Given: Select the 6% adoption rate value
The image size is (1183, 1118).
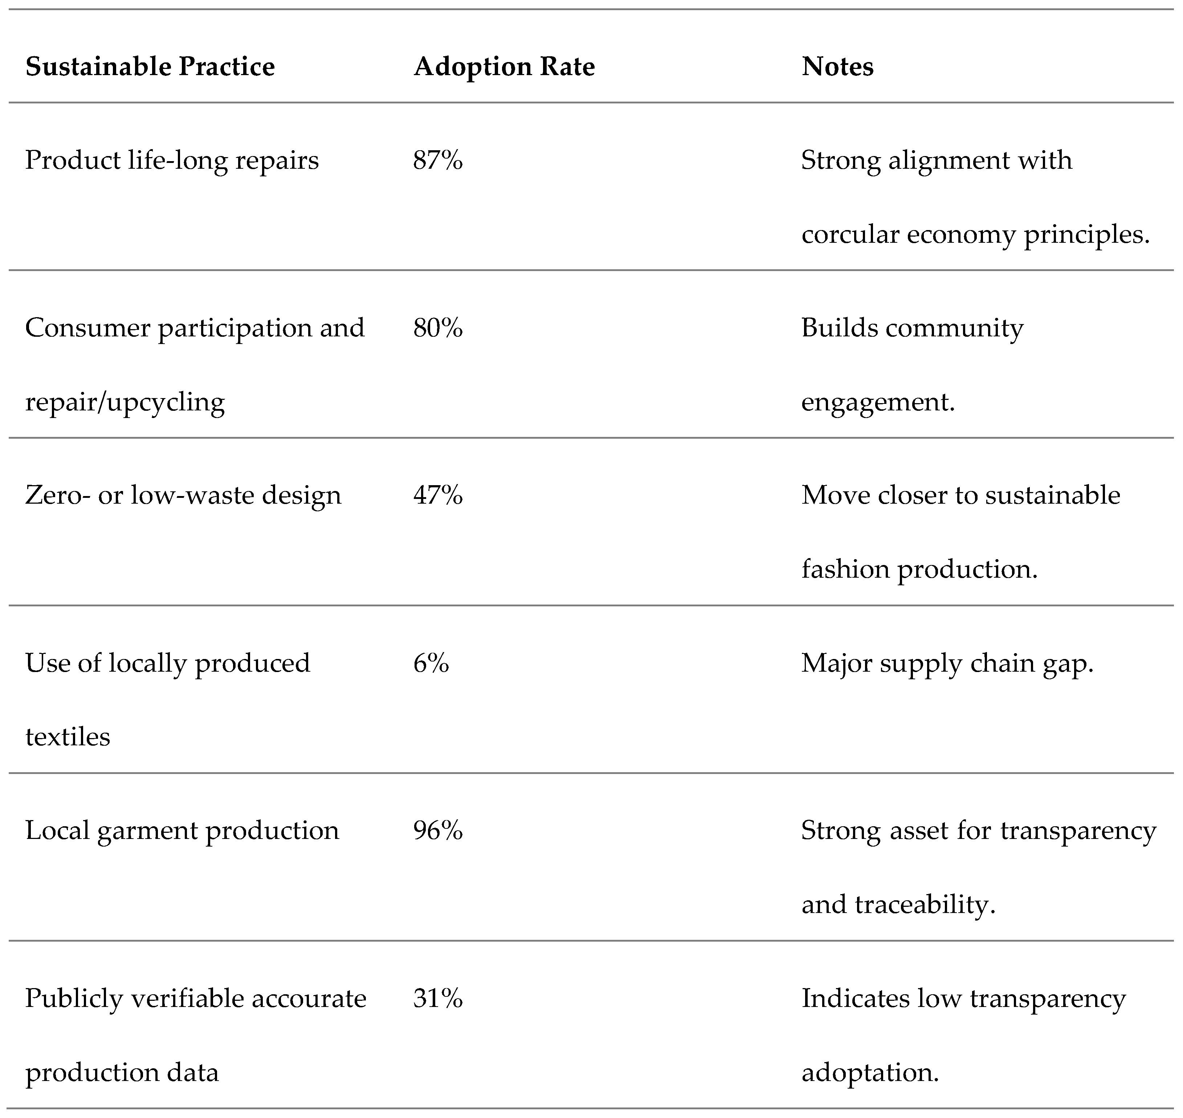Looking at the screenshot, I should pos(431,663).
